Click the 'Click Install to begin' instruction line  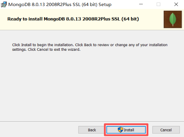click(x=90, y=45)
